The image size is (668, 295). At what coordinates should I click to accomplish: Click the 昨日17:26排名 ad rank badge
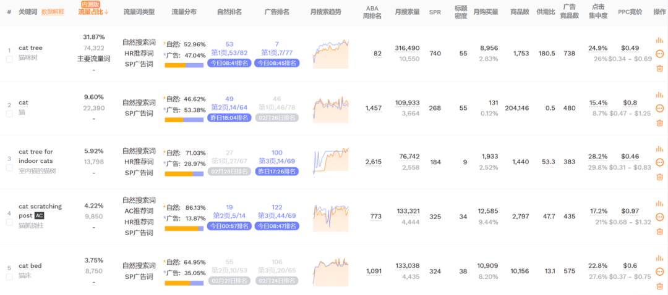(276, 172)
